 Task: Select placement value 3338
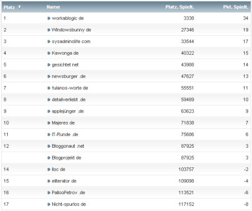[189, 18]
